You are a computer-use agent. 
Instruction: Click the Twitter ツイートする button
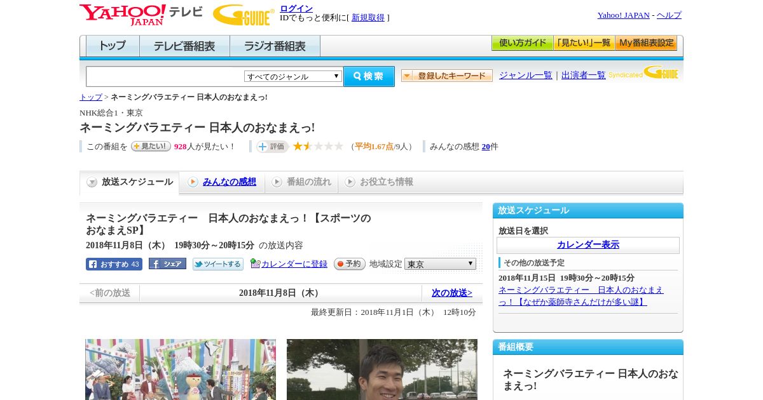218,264
